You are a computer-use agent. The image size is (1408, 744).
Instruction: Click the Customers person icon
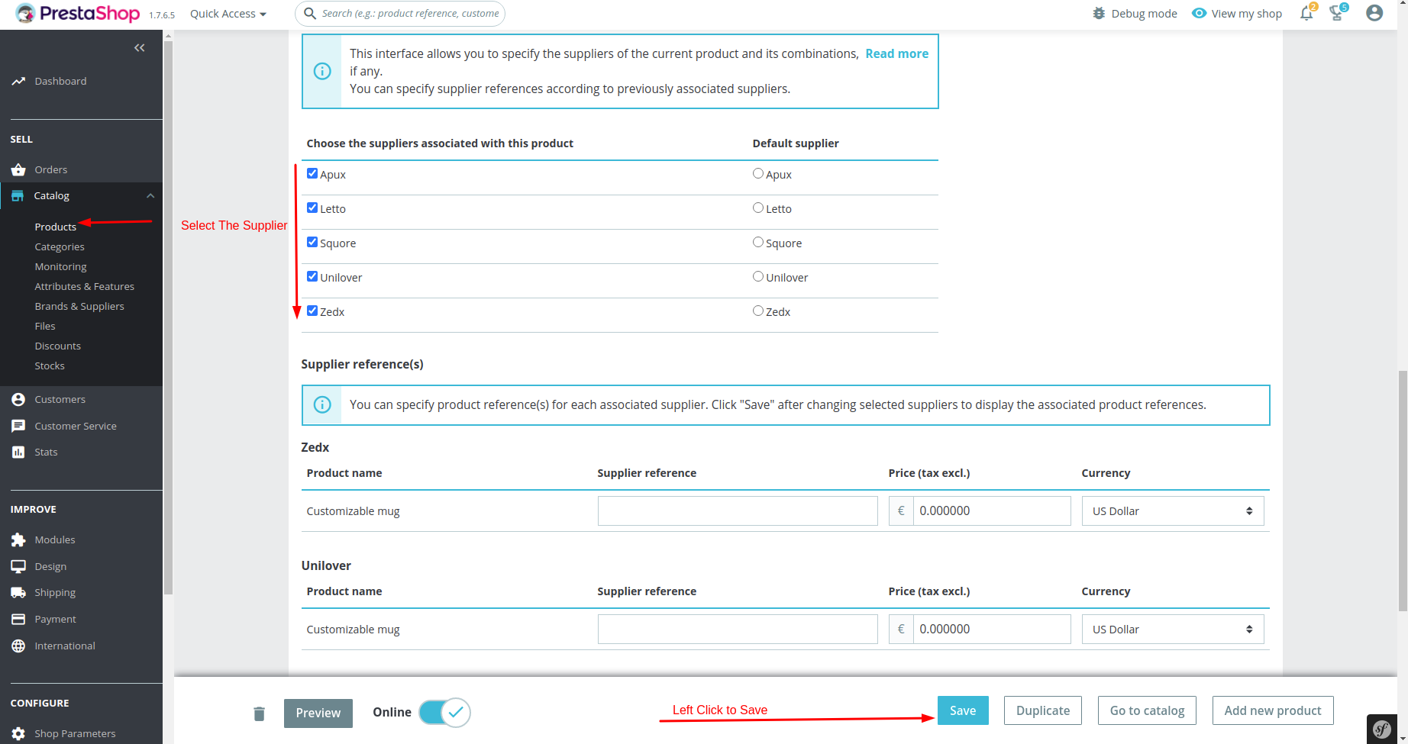point(18,399)
